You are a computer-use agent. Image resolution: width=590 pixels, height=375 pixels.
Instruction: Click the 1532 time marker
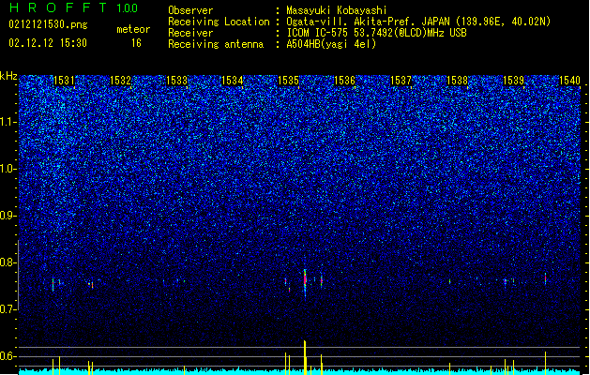coord(120,81)
